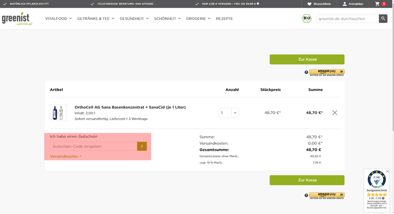This screenshot has height=214, width=394.
Task: Click the 'Stückpreis' column header
Action: coord(270,89)
